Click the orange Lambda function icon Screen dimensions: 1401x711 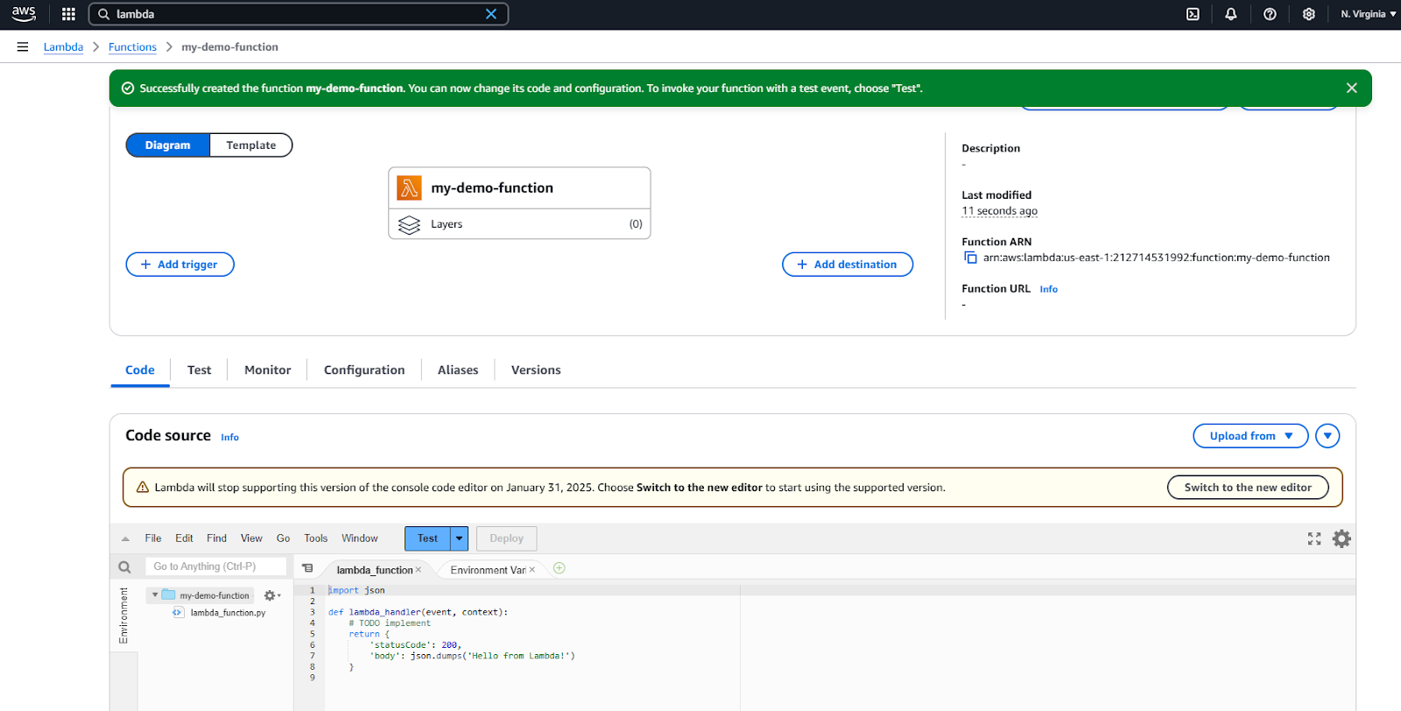click(x=409, y=187)
